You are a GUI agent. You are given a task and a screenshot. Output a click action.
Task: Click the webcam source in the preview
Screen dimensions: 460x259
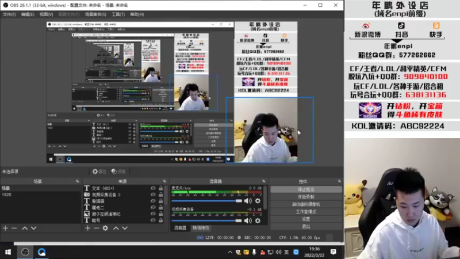[270, 130]
